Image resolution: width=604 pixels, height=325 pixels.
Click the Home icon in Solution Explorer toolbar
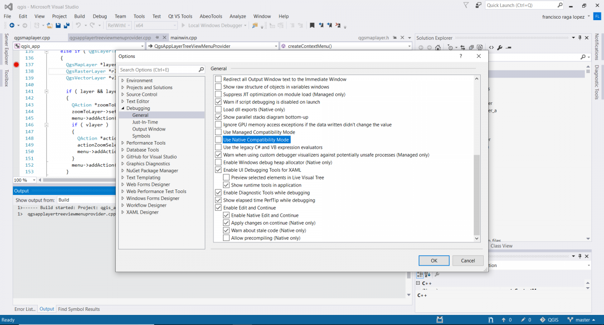tap(438, 46)
